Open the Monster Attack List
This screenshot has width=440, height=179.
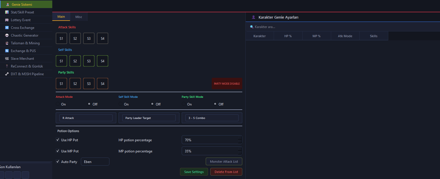(224, 162)
